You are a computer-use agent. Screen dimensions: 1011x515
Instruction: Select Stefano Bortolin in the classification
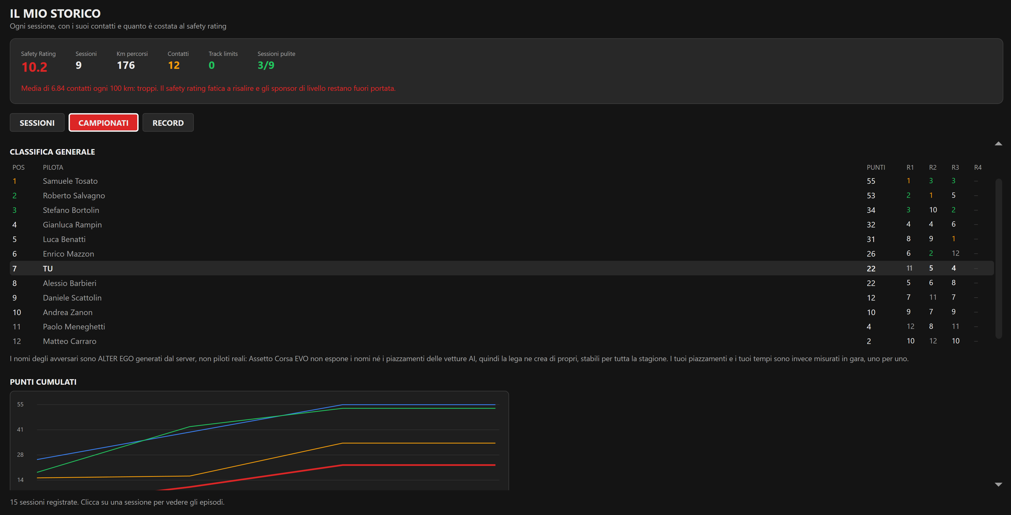pyautogui.click(x=71, y=210)
